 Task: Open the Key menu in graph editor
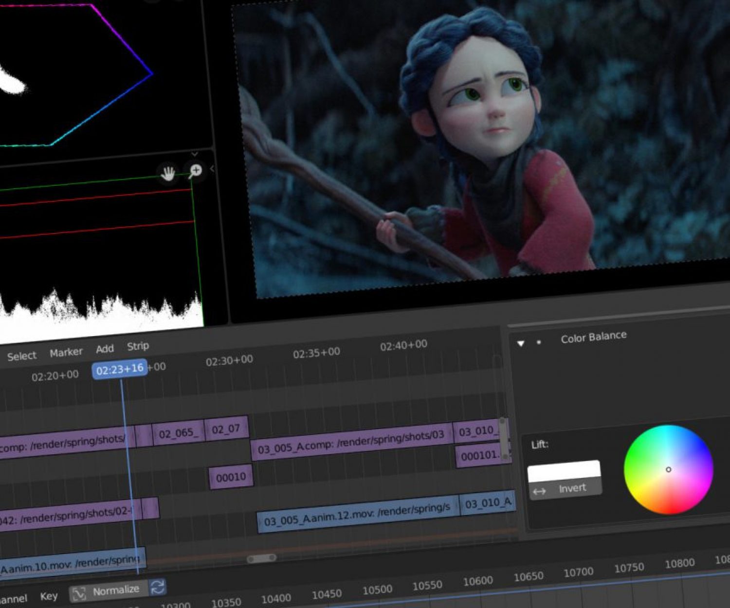pos(49,596)
